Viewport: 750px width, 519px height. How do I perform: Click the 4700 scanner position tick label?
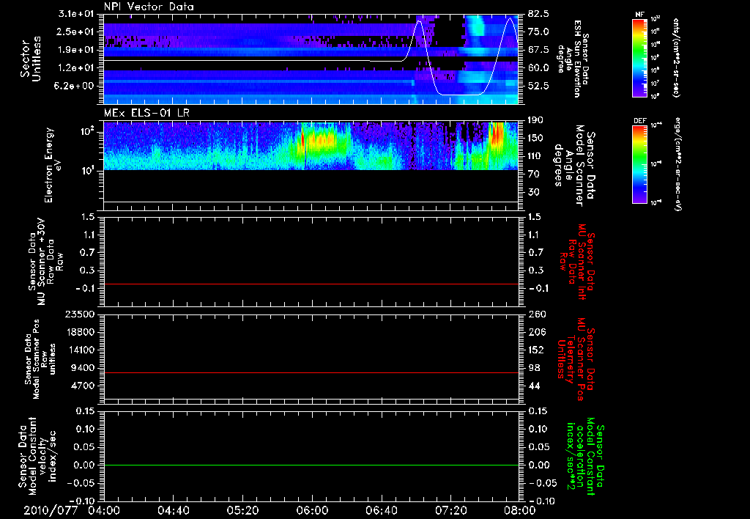(83, 386)
